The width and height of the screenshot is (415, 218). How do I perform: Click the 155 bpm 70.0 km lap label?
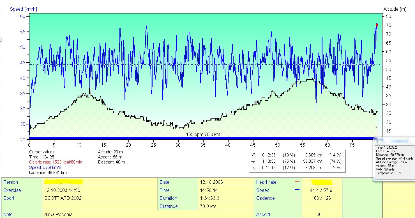(203, 134)
